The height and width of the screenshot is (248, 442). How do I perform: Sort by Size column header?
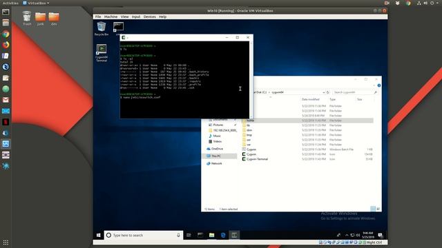click(x=360, y=99)
